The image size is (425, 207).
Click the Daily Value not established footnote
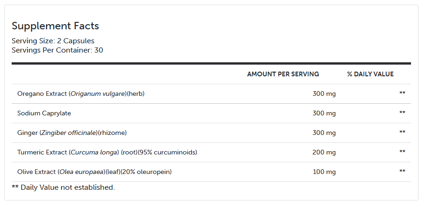tap(63, 187)
